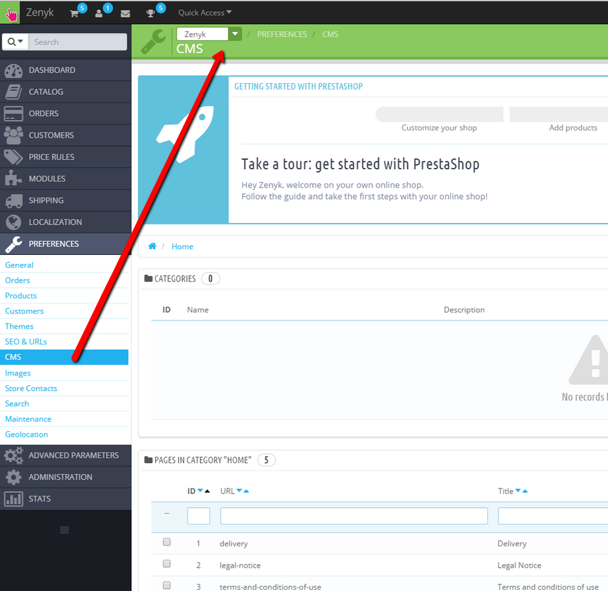Screen dimensions: 608x591
Task: Open the Modules menu item
Action: click(66, 179)
